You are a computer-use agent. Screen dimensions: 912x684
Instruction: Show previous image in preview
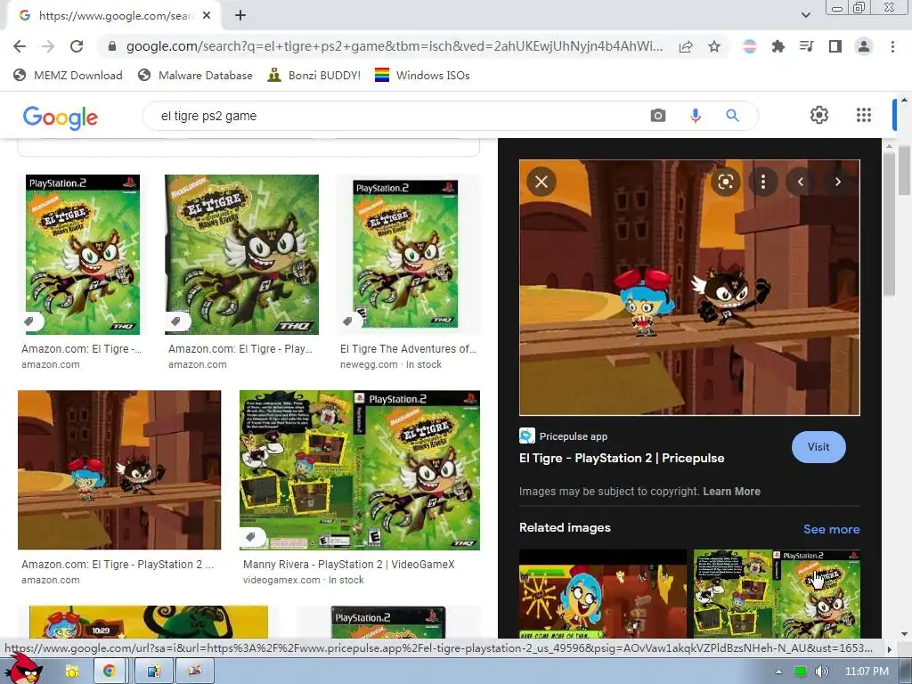[801, 182]
